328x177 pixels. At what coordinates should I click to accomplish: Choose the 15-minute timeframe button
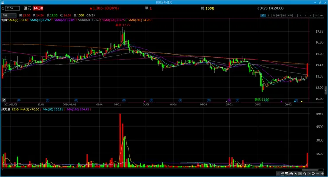311,15
